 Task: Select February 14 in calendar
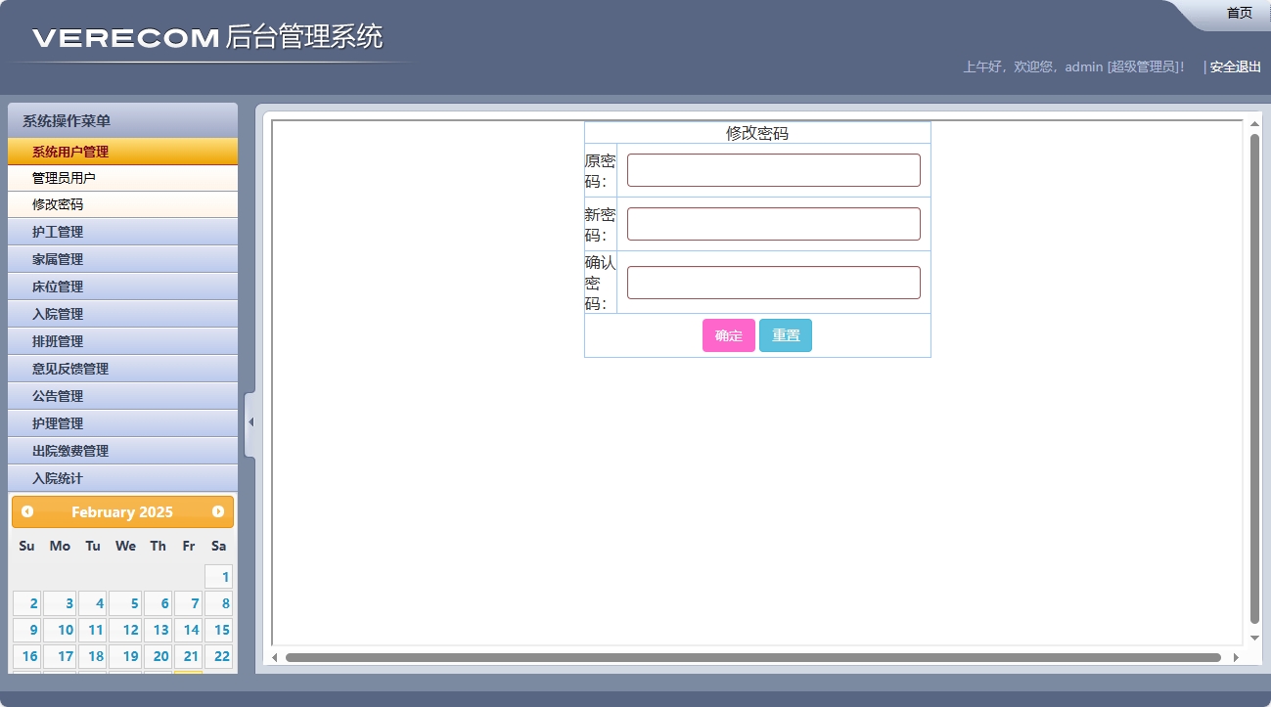point(190,630)
